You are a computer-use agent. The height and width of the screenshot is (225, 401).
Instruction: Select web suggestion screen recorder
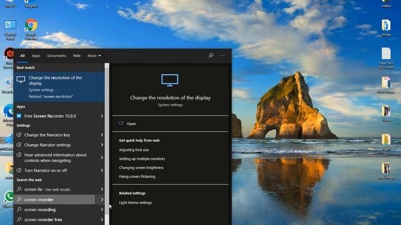[55, 199]
